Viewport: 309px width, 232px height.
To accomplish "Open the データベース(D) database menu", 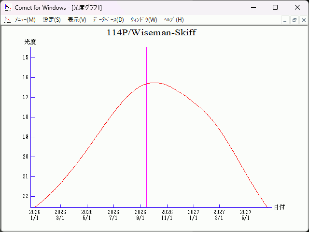I will point(108,20).
